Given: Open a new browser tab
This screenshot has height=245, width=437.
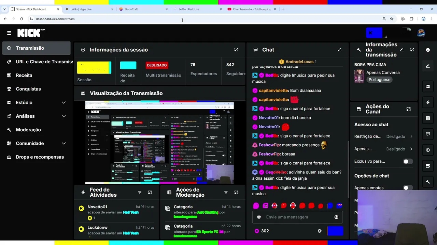Looking at the screenshot, I should click(x=283, y=9).
